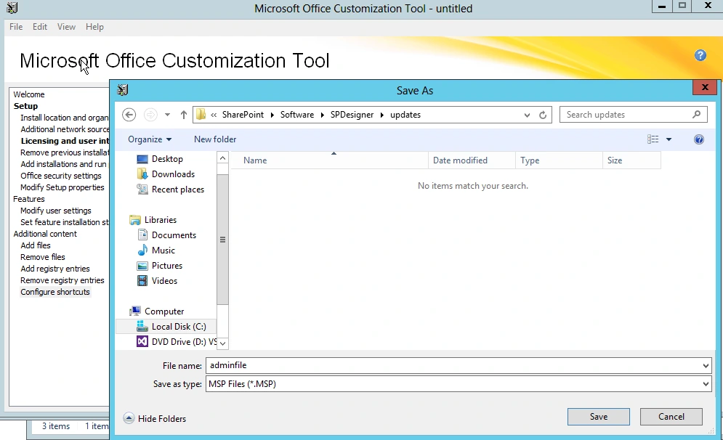Select Install location and organization name
723x440 pixels.
tap(64, 118)
